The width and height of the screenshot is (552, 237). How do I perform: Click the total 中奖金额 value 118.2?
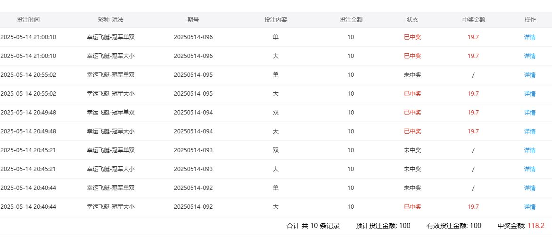point(536,226)
